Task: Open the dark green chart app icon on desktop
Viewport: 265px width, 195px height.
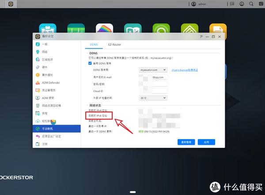Action: (x=76, y=28)
